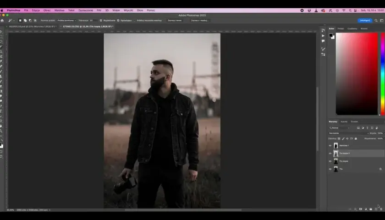
Task: Open the Normalnie blend mode dropdown
Action: [x=349, y=133]
